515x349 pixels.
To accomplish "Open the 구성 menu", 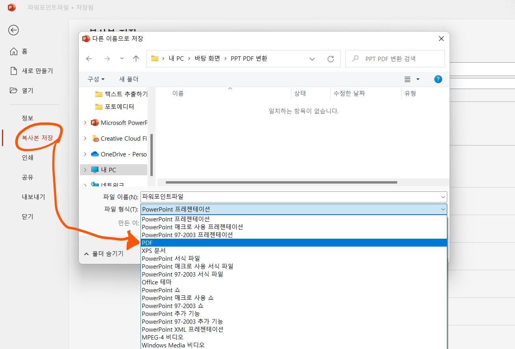I will point(96,79).
